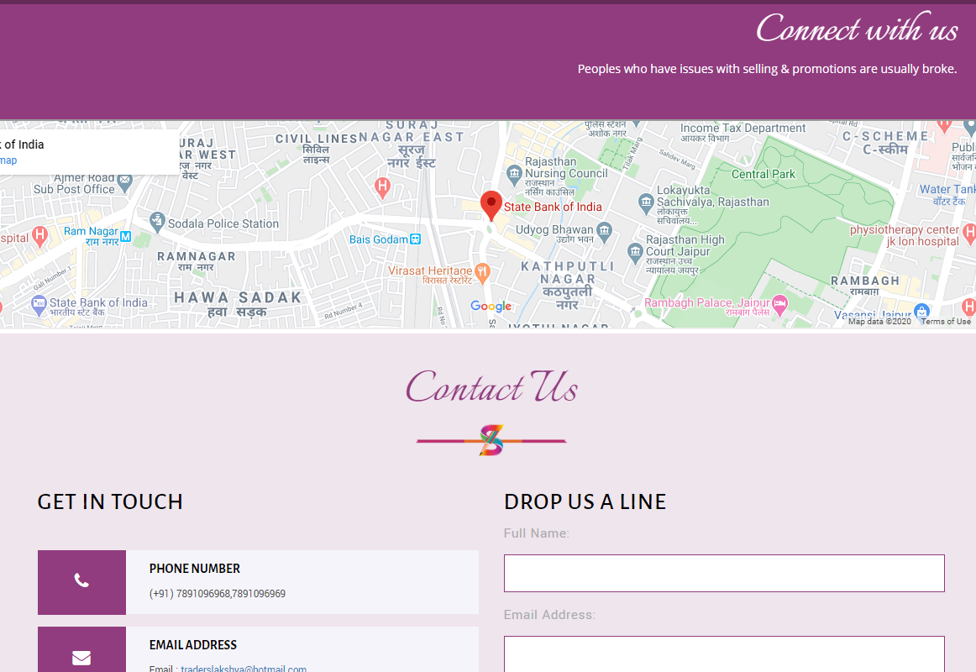Image resolution: width=976 pixels, height=672 pixels.
Task: Open the larger map link in the info card
Action: click(8, 160)
